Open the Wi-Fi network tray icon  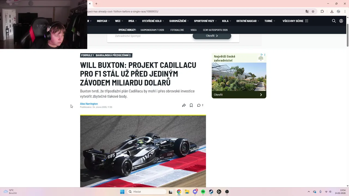click(x=326, y=192)
